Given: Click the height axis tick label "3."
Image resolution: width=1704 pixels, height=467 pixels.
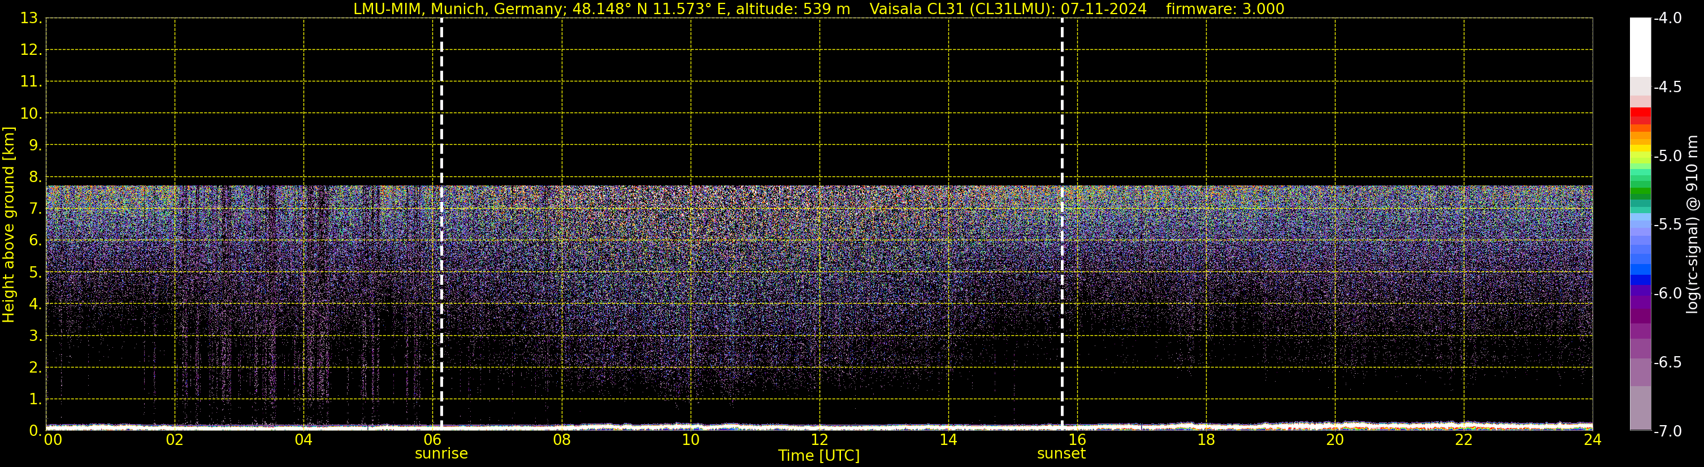Looking at the screenshot, I should coord(35,335).
